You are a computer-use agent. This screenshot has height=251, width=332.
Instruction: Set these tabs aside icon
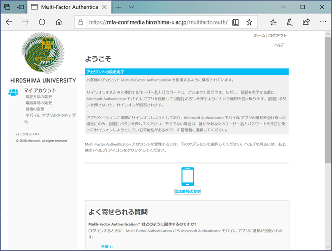[20, 7]
